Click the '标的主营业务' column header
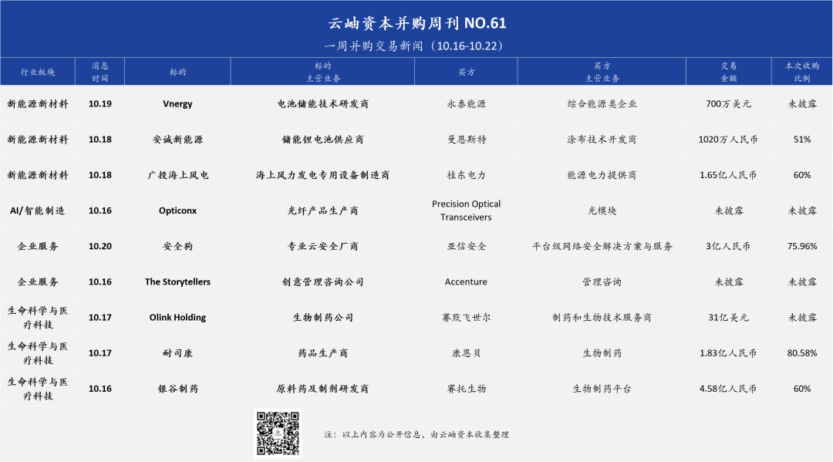The width and height of the screenshot is (833, 462). click(x=323, y=72)
